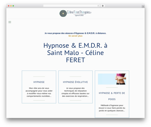Click the CélineFéretThérapies.fr site title text

point(79,12)
